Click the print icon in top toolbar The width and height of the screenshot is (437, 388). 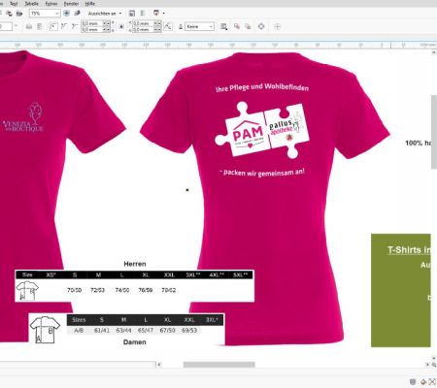(19, 14)
